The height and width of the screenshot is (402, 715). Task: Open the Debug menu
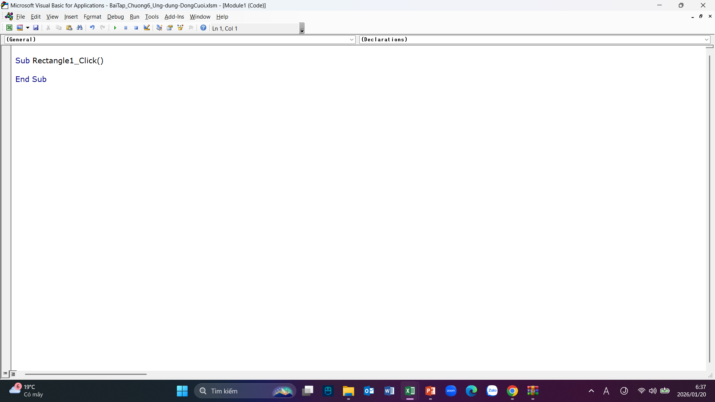click(115, 17)
